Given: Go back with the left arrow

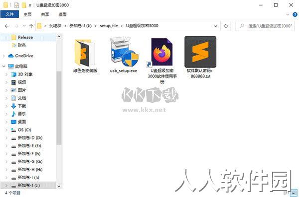Looking at the screenshot, I should pos(6,26).
